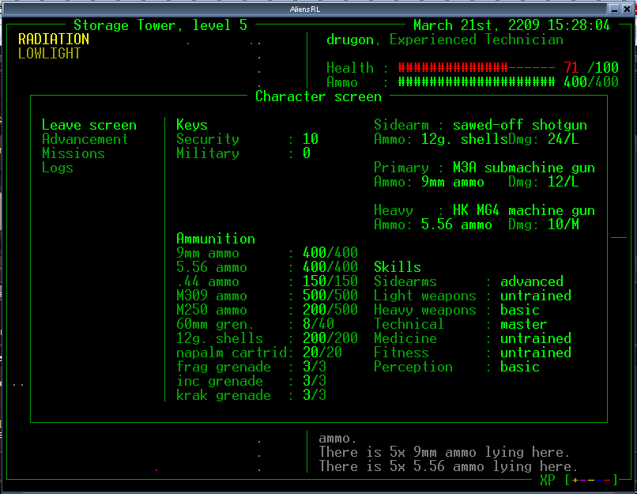637x494 pixels.
Task: Click the 5.56 ammo count 400/400
Action: [330, 267]
